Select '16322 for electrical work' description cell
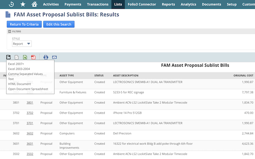The image size is (255, 159). coord(153,144)
